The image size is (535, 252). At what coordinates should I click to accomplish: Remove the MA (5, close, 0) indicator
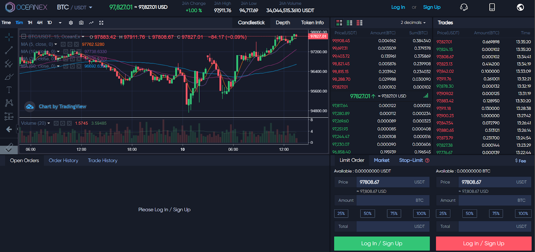pos(76,44)
